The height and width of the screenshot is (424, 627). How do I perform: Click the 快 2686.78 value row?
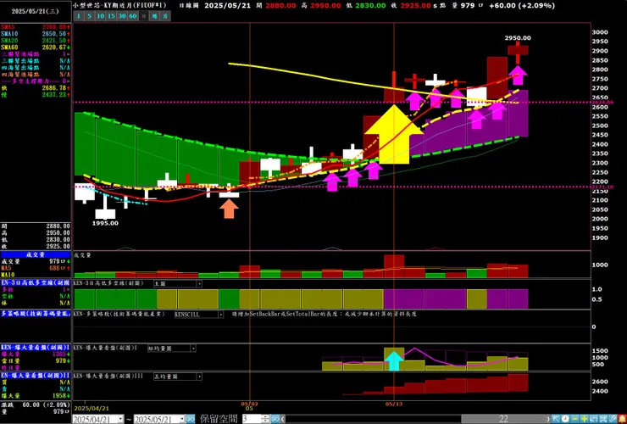[36, 87]
